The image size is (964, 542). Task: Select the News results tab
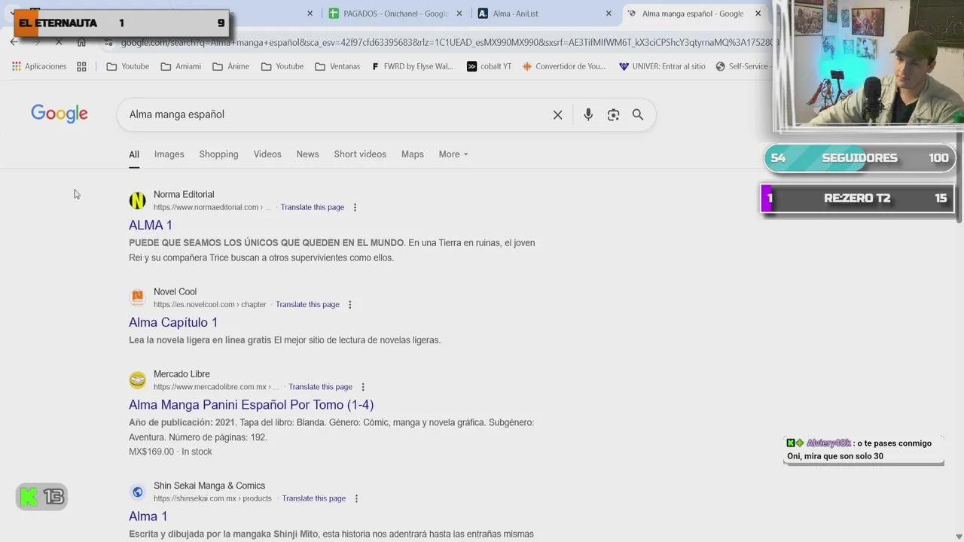tap(307, 154)
